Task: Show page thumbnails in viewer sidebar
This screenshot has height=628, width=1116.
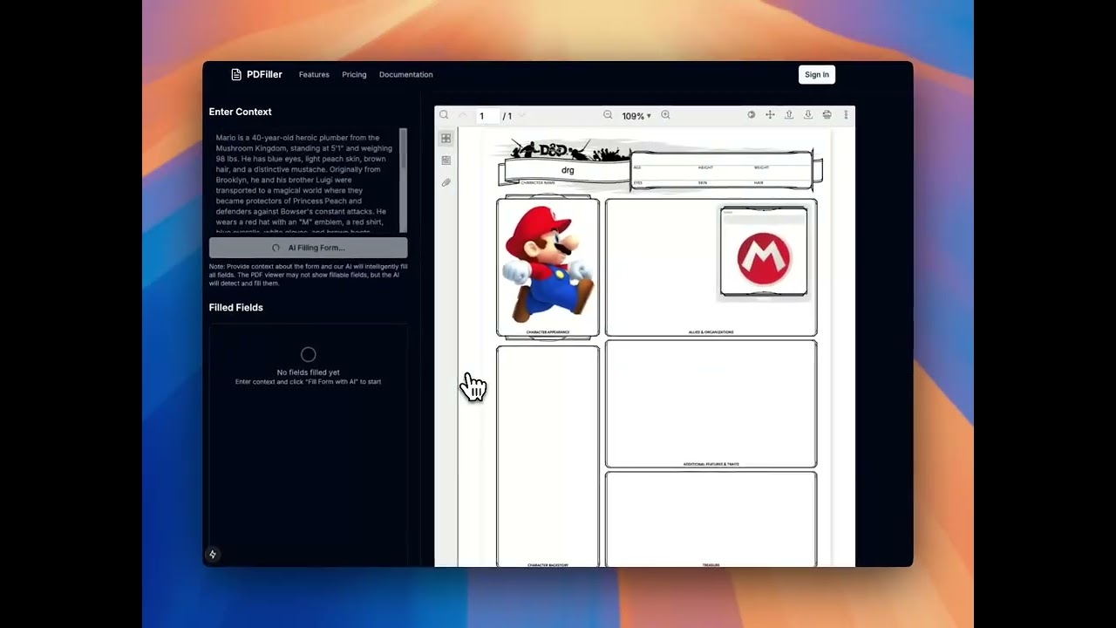Action: click(x=446, y=139)
